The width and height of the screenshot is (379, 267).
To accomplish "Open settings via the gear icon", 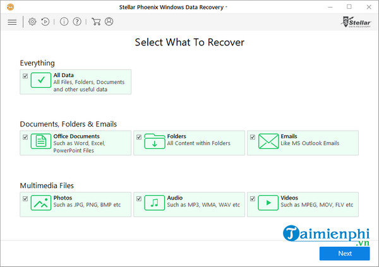I will pyautogui.click(x=32, y=21).
